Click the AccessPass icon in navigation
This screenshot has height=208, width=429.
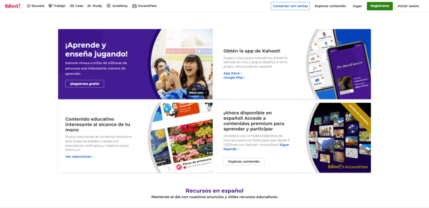pyautogui.click(x=134, y=6)
